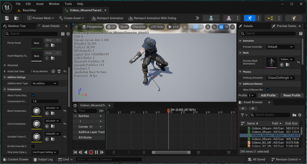Toggle Asset Details table view icon
Viewport: 307px width, 164px height.
[63, 34]
